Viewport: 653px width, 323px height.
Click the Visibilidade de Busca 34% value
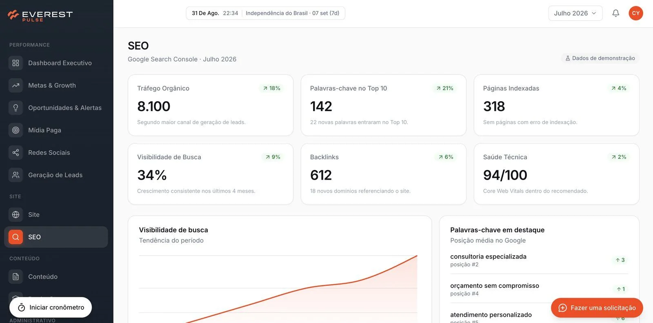pos(152,175)
